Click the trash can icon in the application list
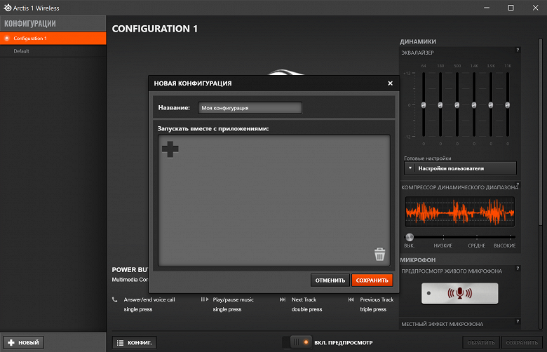Screen dimensions: 547x352 379,254
